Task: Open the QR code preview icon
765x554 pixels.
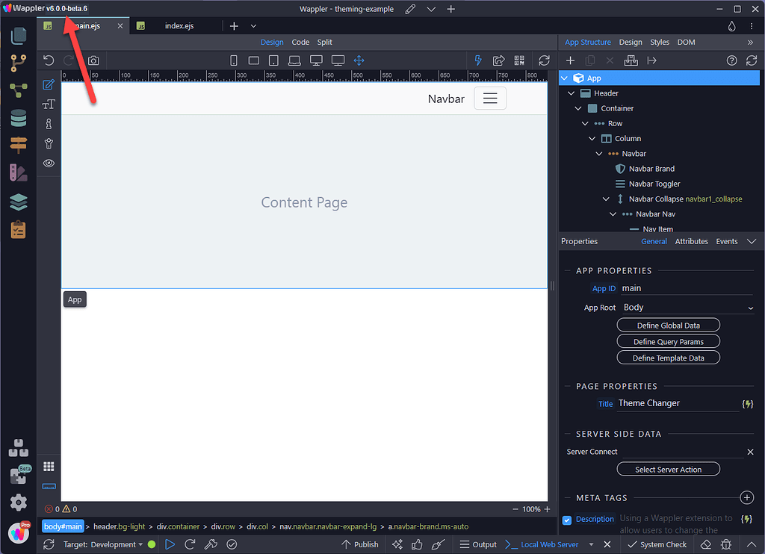Action: [x=518, y=60]
